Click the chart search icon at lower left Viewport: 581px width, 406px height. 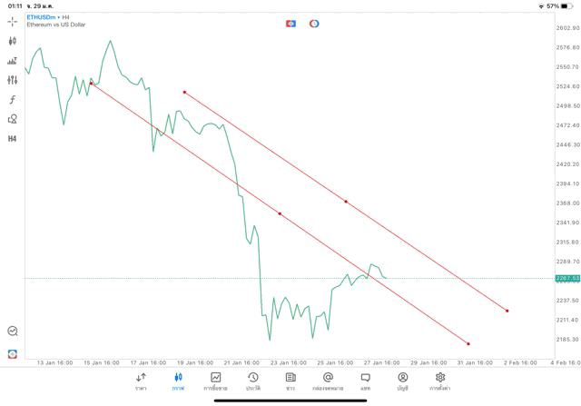pos(13,332)
